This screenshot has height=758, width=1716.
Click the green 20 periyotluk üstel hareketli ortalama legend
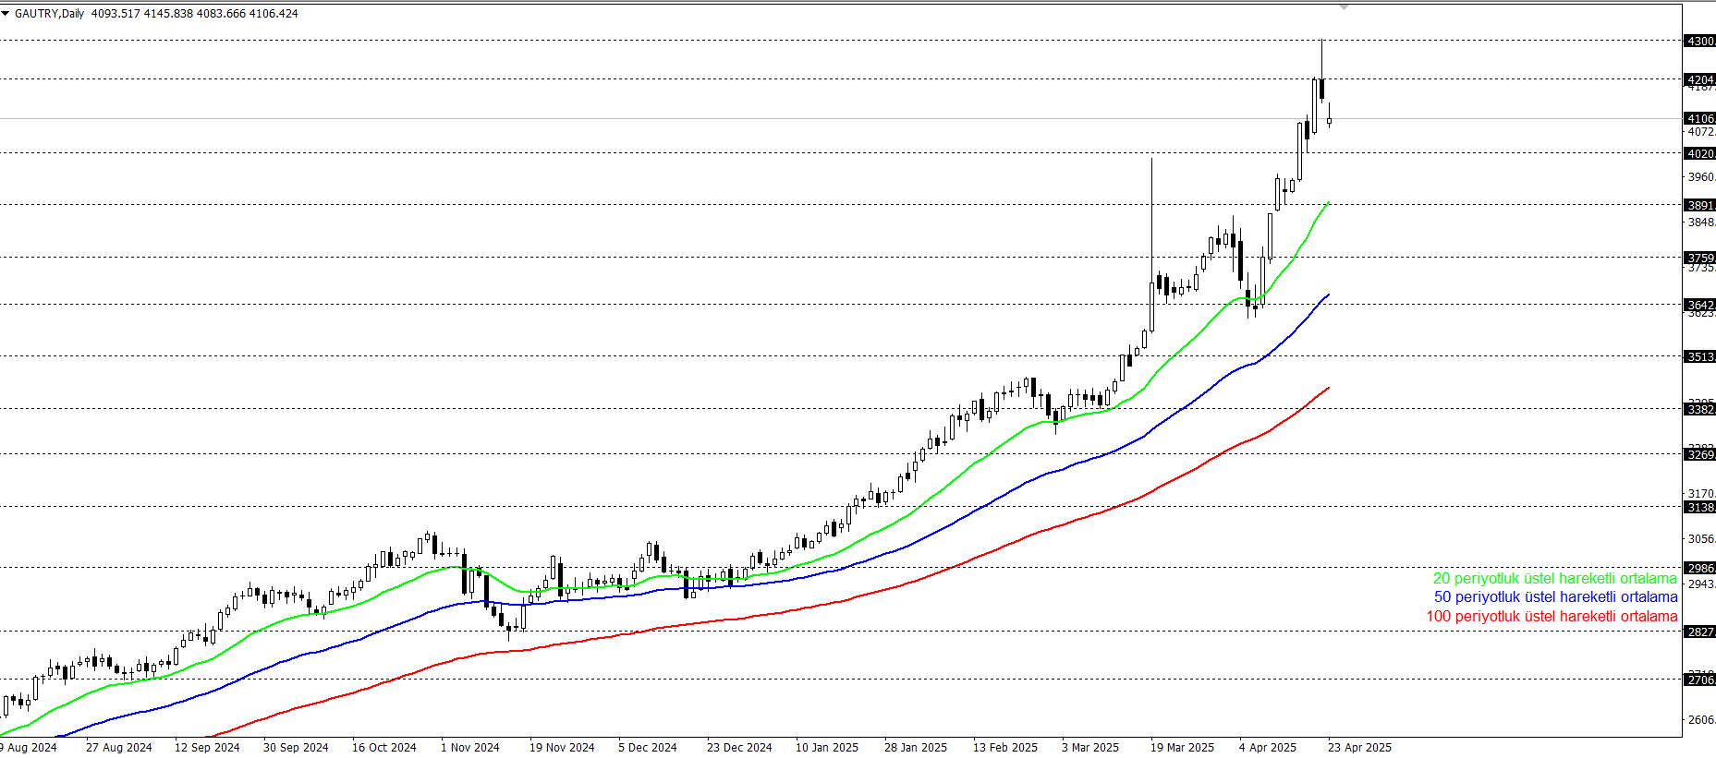tap(1554, 578)
